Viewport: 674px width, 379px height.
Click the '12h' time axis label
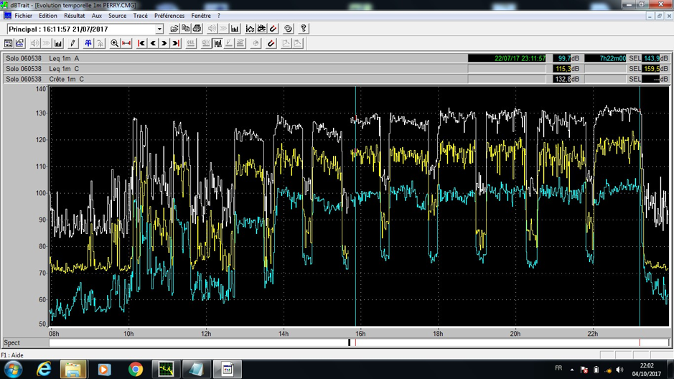coord(206,334)
